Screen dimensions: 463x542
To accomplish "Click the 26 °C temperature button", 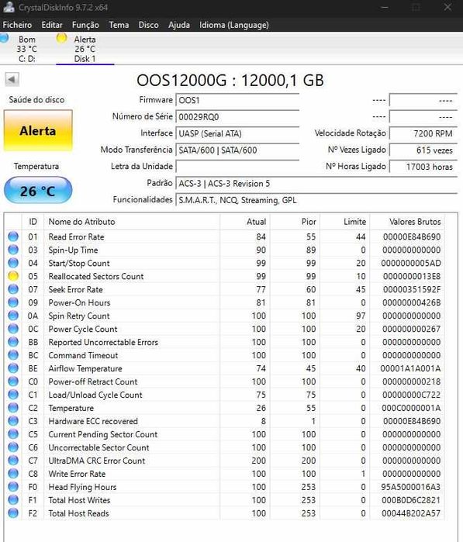I will click(38, 191).
